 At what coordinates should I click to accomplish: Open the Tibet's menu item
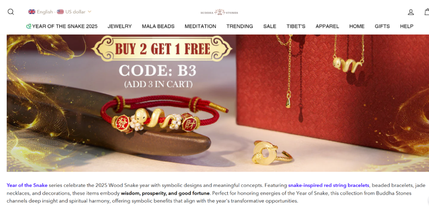(296, 26)
